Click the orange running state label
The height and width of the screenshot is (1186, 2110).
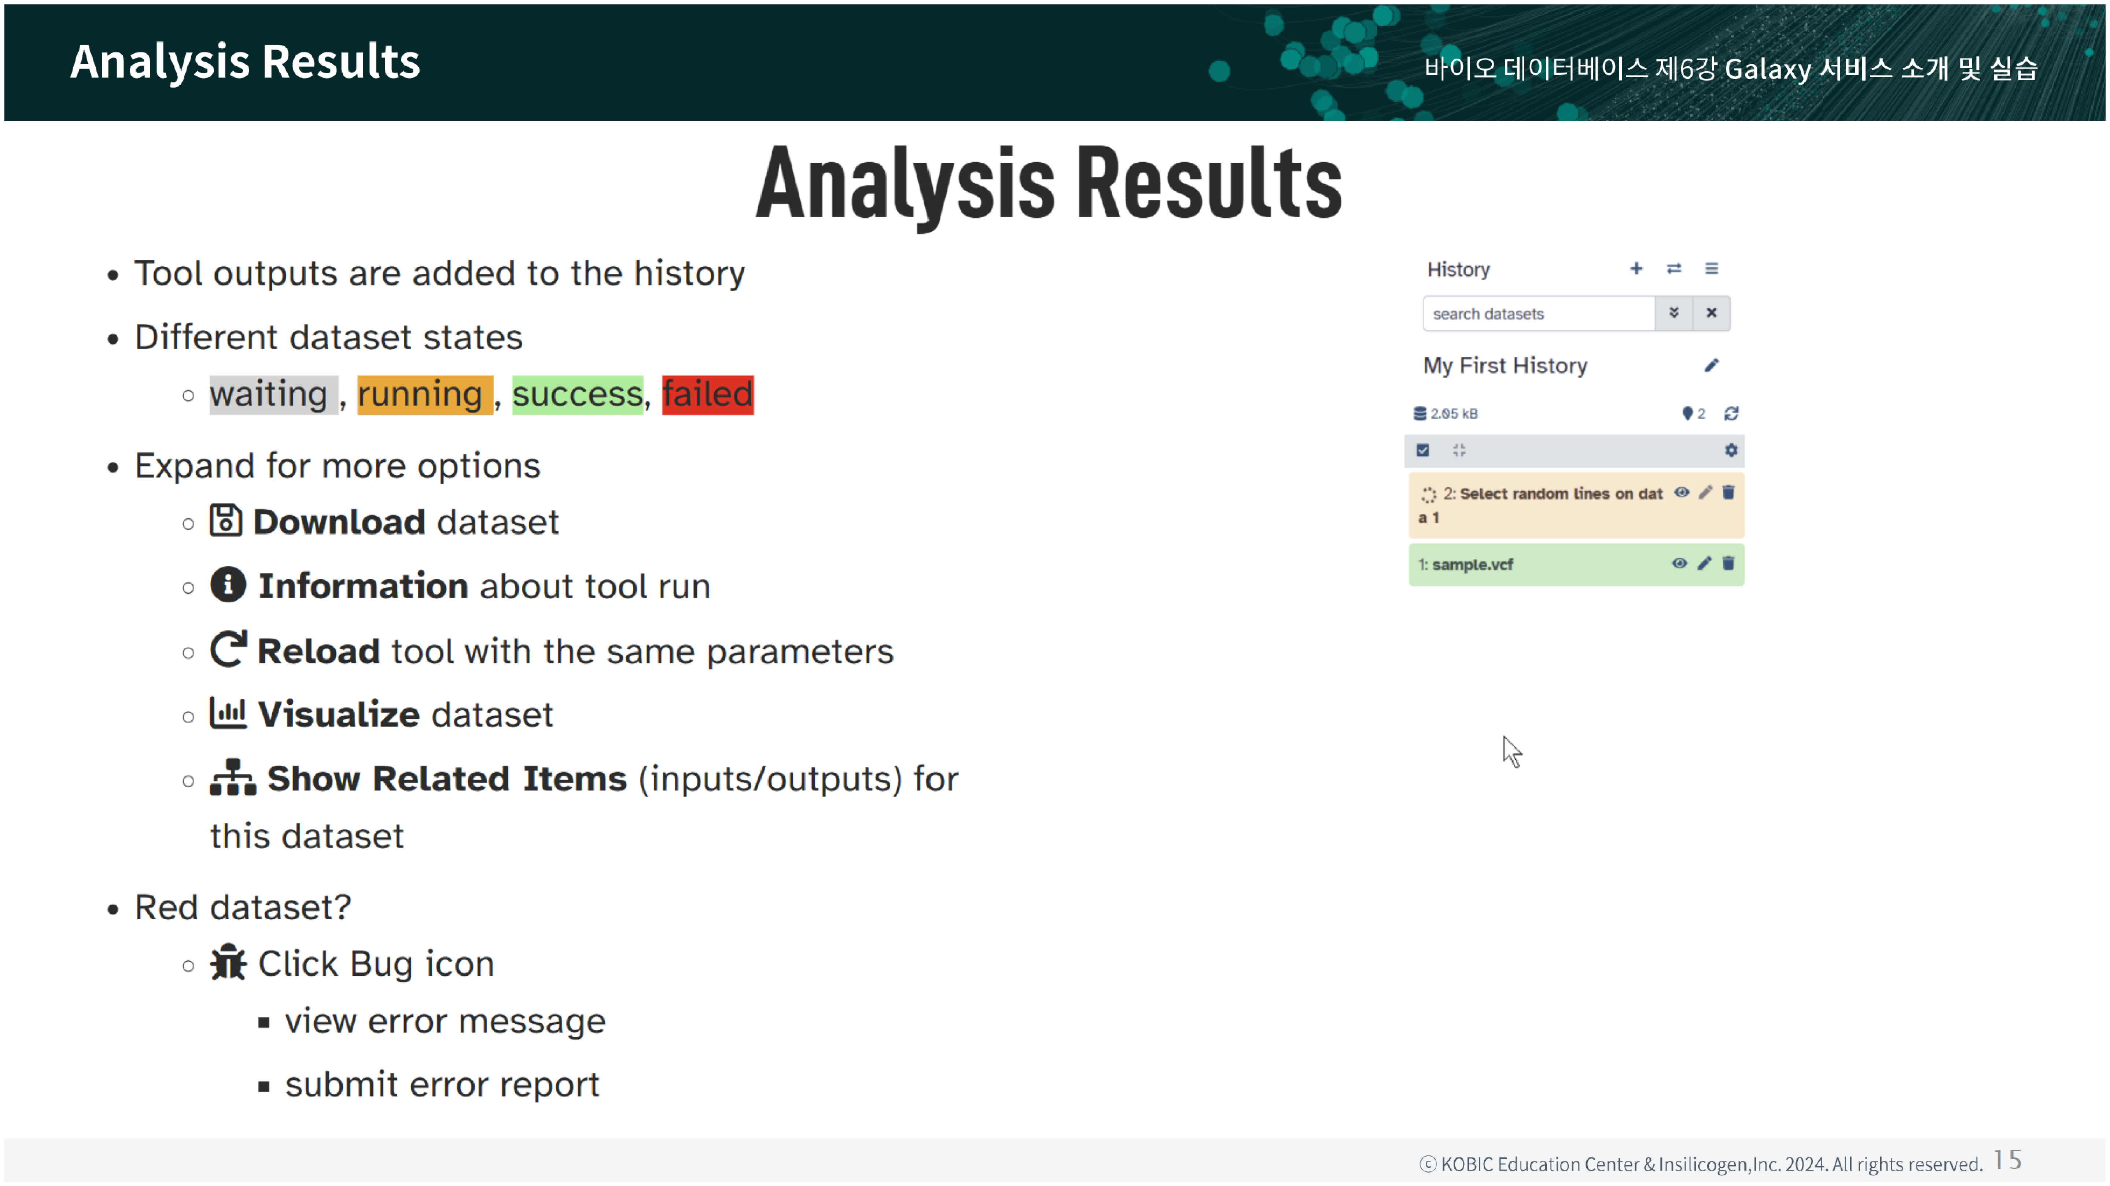(425, 395)
